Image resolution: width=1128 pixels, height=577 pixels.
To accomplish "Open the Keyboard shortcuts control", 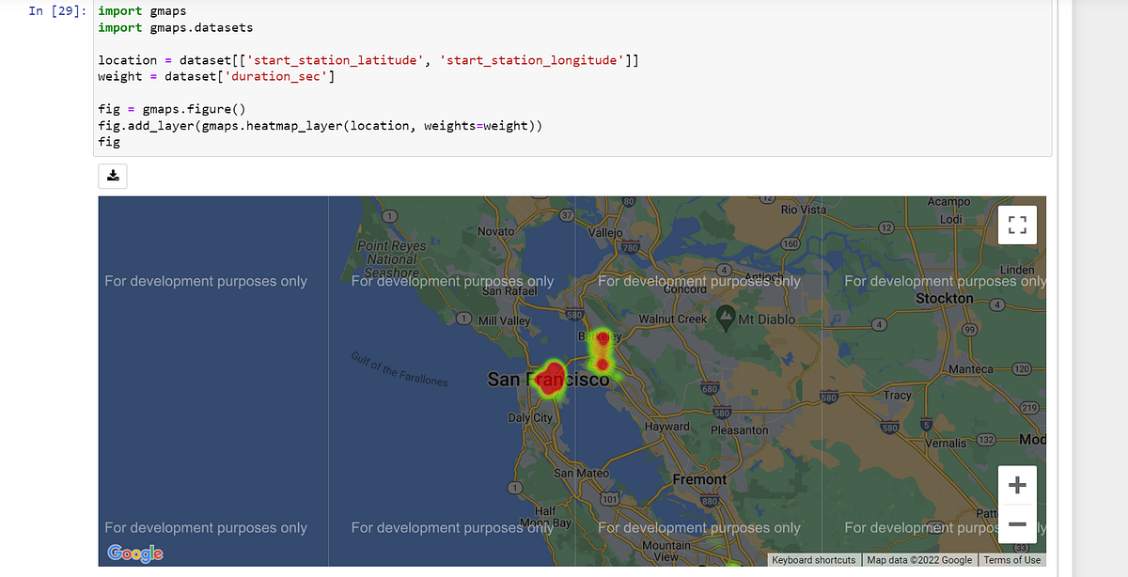I will coord(814,559).
